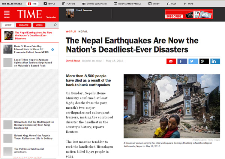The width and height of the screenshot is (225, 159).
Task: Switch to the MAGAZINE tab
Action: tap(24, 25)
